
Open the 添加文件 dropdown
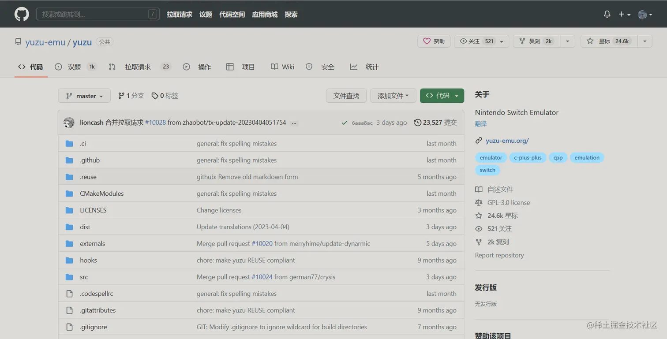tap(393, 96)
